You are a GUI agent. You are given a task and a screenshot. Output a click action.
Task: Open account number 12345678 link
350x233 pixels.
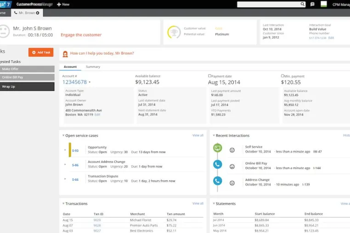click(x=74, y=82)
